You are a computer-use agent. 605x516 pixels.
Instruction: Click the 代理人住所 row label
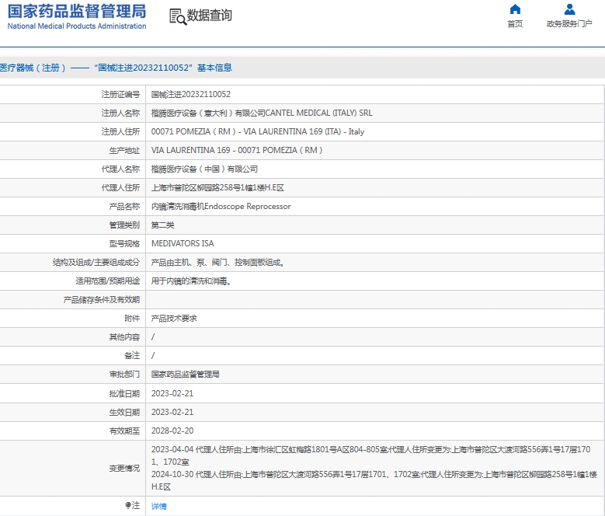tap(120, 187)
